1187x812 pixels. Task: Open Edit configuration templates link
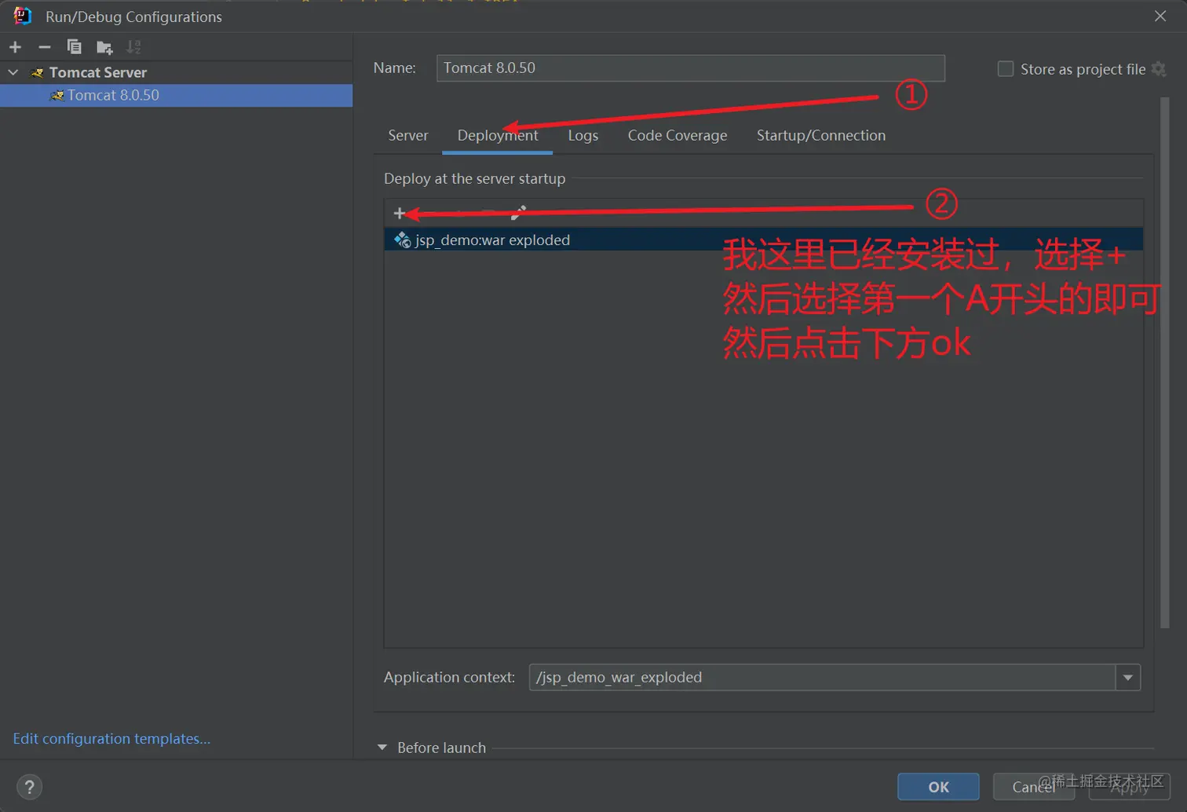(111, 738)
